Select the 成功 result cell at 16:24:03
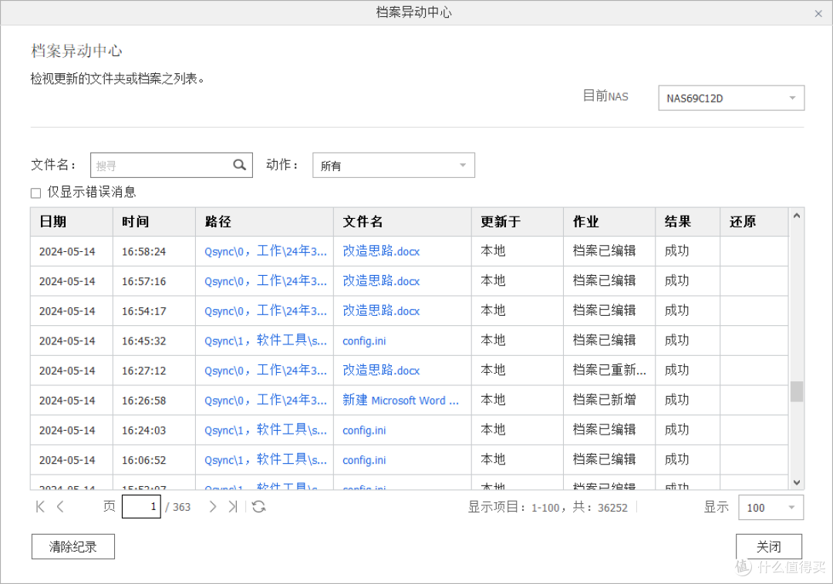Viewport: 833px width, 584px height. pyautogui.click(x=687, y=430)
